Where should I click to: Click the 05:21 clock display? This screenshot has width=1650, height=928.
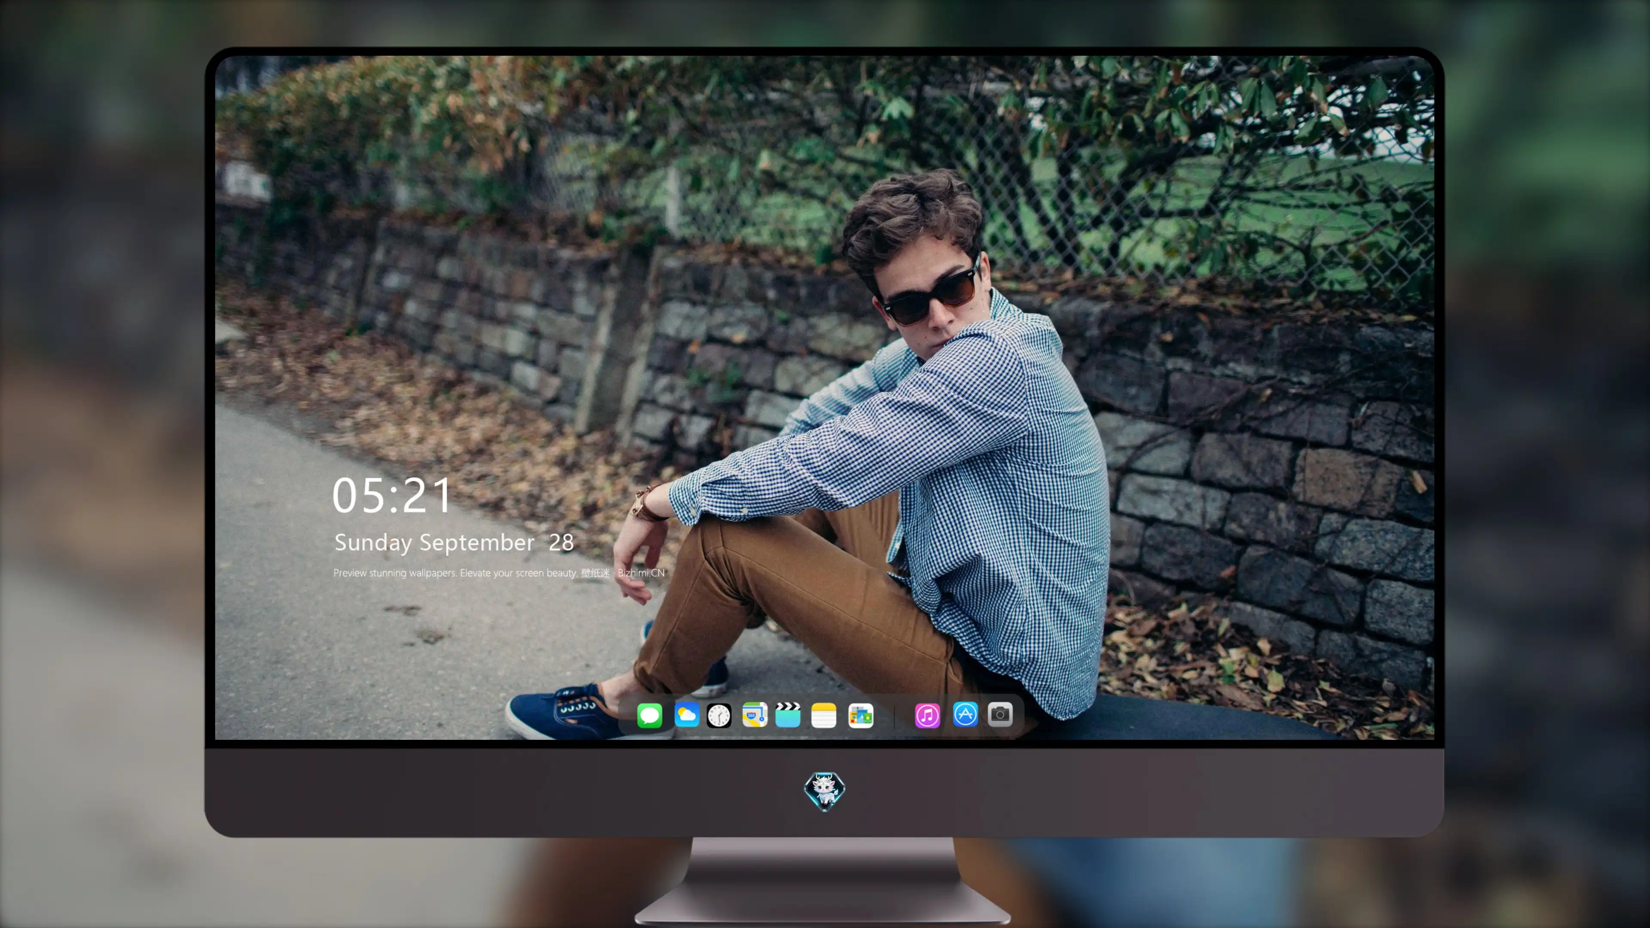pos(392,496)
